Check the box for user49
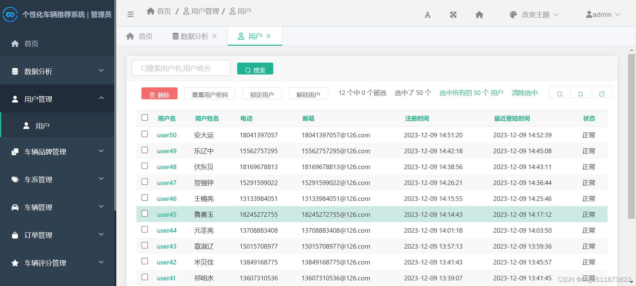Image resolution: width=636 pixels, height=286 pixels. [x=145, y=150]
